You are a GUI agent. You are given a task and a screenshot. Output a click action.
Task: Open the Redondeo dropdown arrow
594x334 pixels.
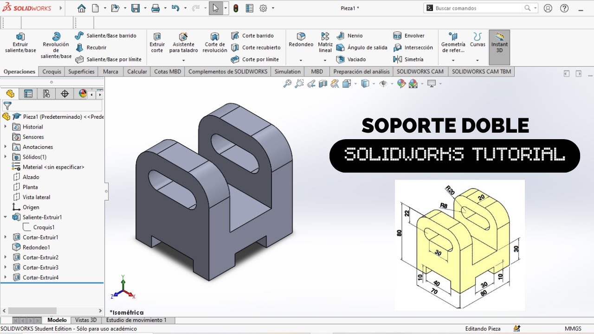pyautogui.click(x=301, y=60)
